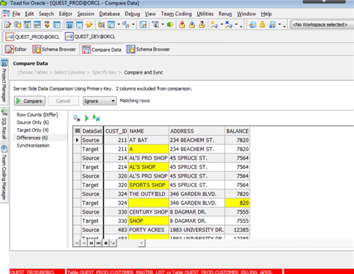Click the Cancel button
Viewport: 354px width, 274px height.
pos(63,101)
